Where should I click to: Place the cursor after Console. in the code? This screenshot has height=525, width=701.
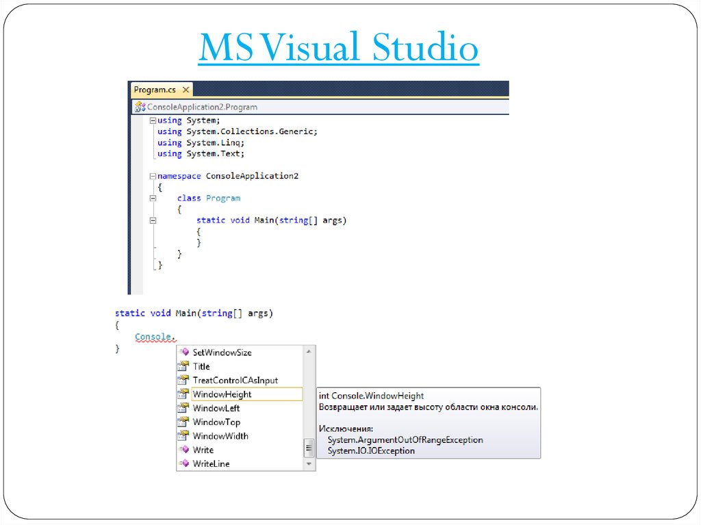tap(176, 337)
